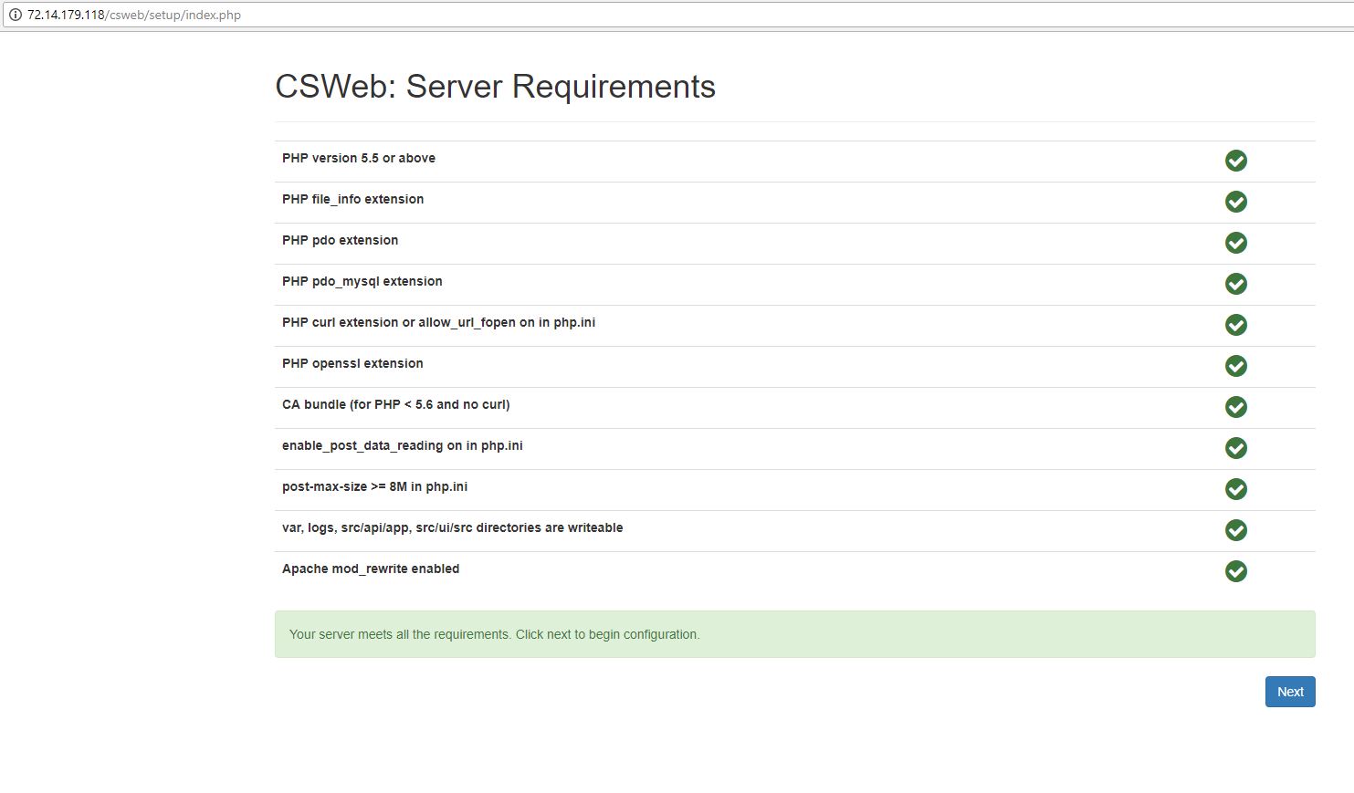Click green check for PHP pdo extension
This screenshot has height=793, width=1354.
coord(1235,243)
